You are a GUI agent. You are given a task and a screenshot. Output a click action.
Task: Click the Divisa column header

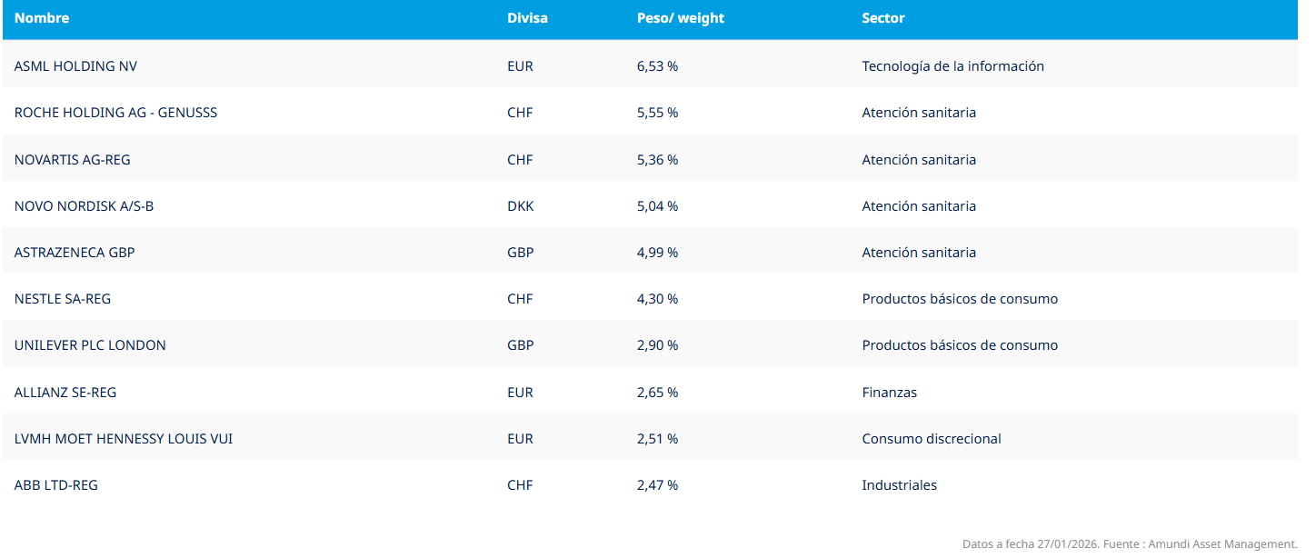pos(527,18)
